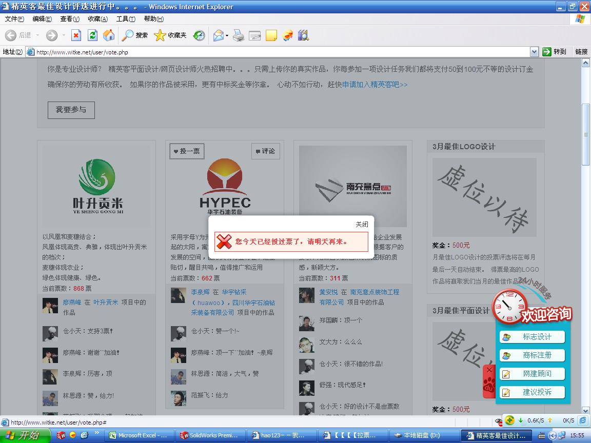
Task: Switch to SolidWorks Premium taskbar window
Action: coord(210,435)
